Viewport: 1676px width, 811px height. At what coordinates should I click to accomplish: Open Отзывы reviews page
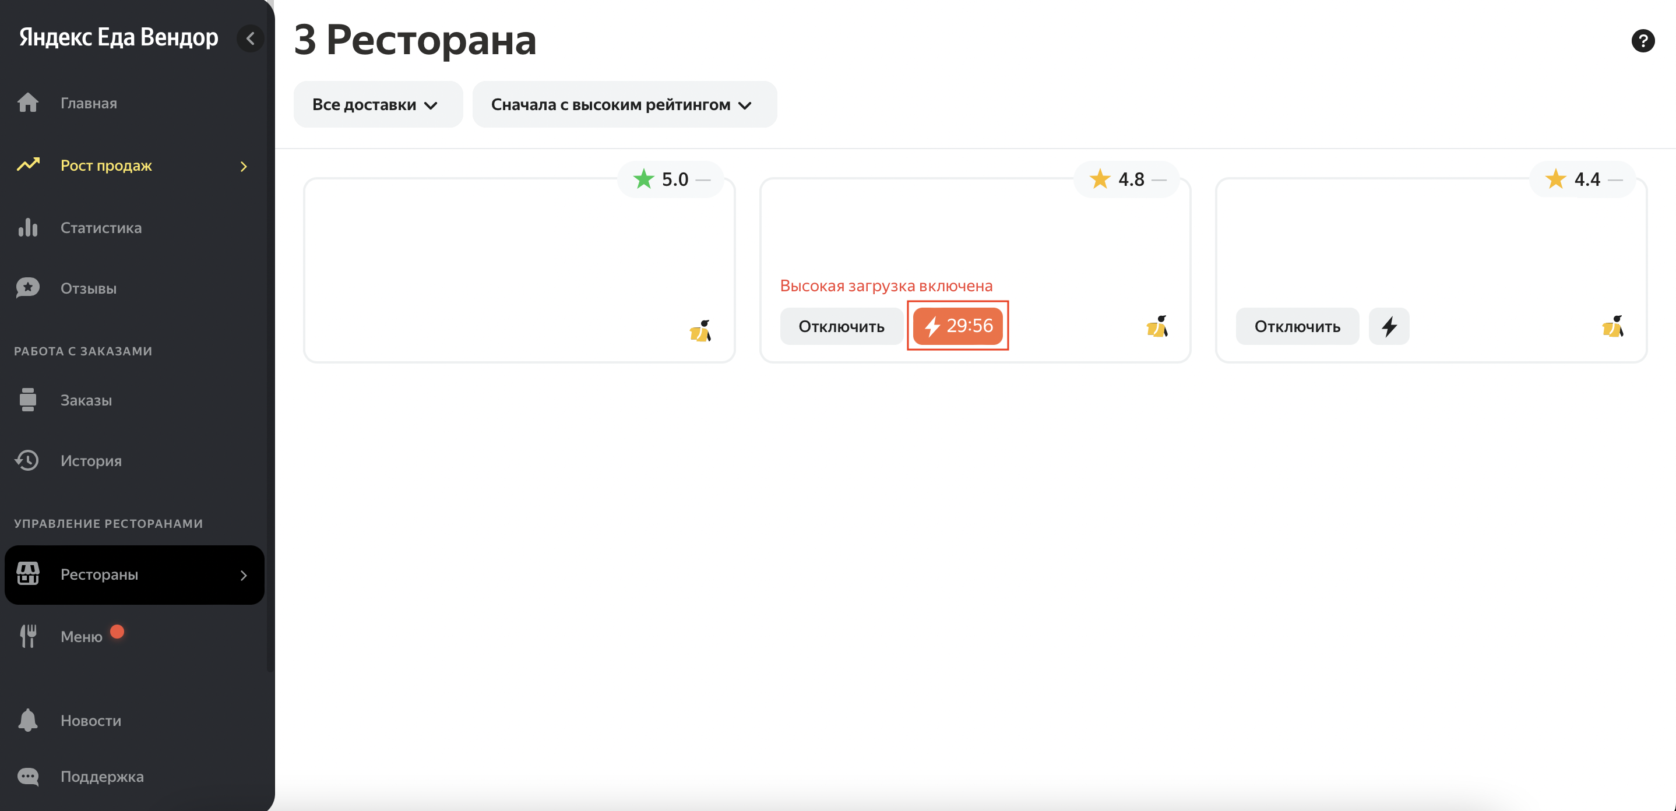(89, 288)
